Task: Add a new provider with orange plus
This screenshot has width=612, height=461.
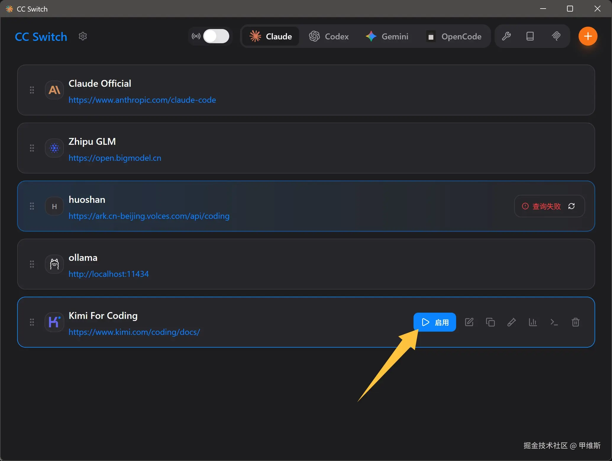Action: [588, 36]
